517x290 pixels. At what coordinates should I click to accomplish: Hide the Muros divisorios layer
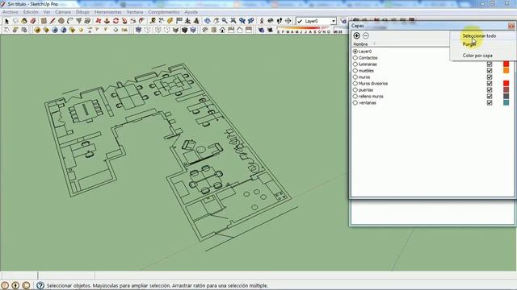pos(490,83)
